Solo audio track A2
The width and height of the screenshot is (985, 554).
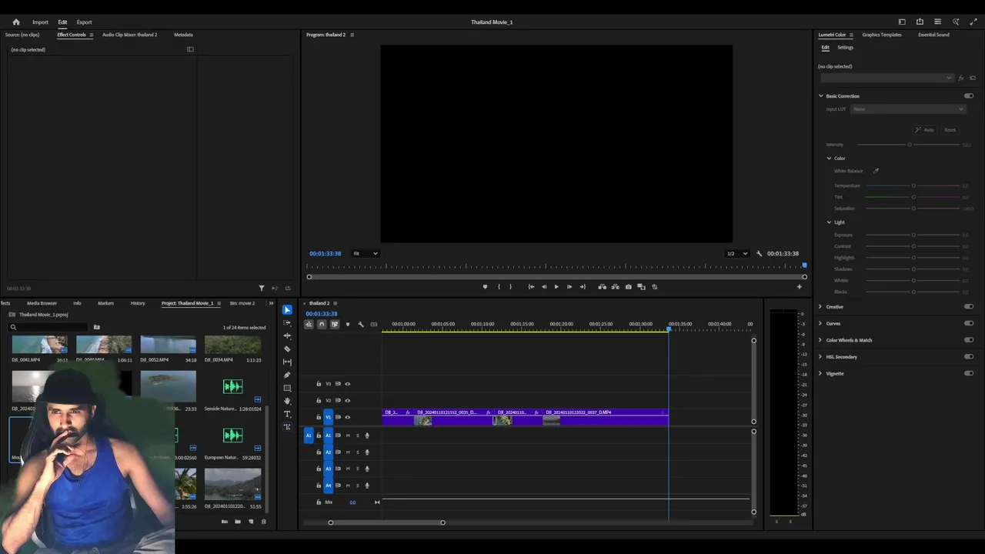point(357,452)
